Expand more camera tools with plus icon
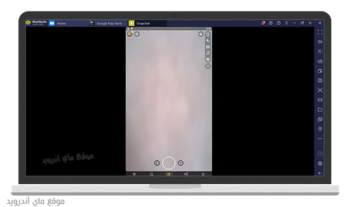Screen dimensions: 344x207 [x=208, y=59]
